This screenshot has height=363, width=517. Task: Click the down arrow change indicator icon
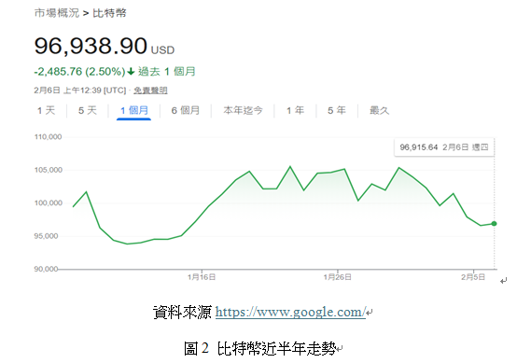131,72
